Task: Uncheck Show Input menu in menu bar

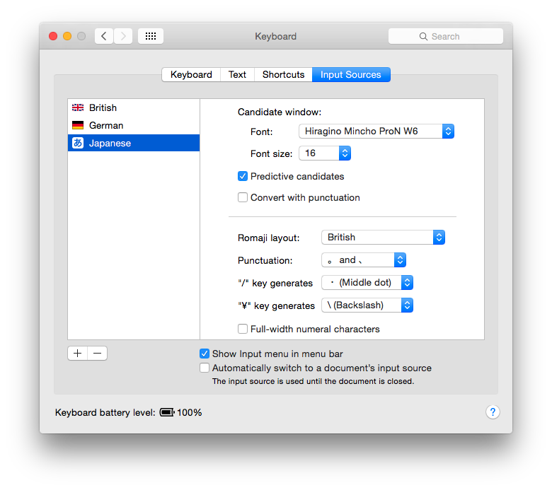Action: click(205, 354)
